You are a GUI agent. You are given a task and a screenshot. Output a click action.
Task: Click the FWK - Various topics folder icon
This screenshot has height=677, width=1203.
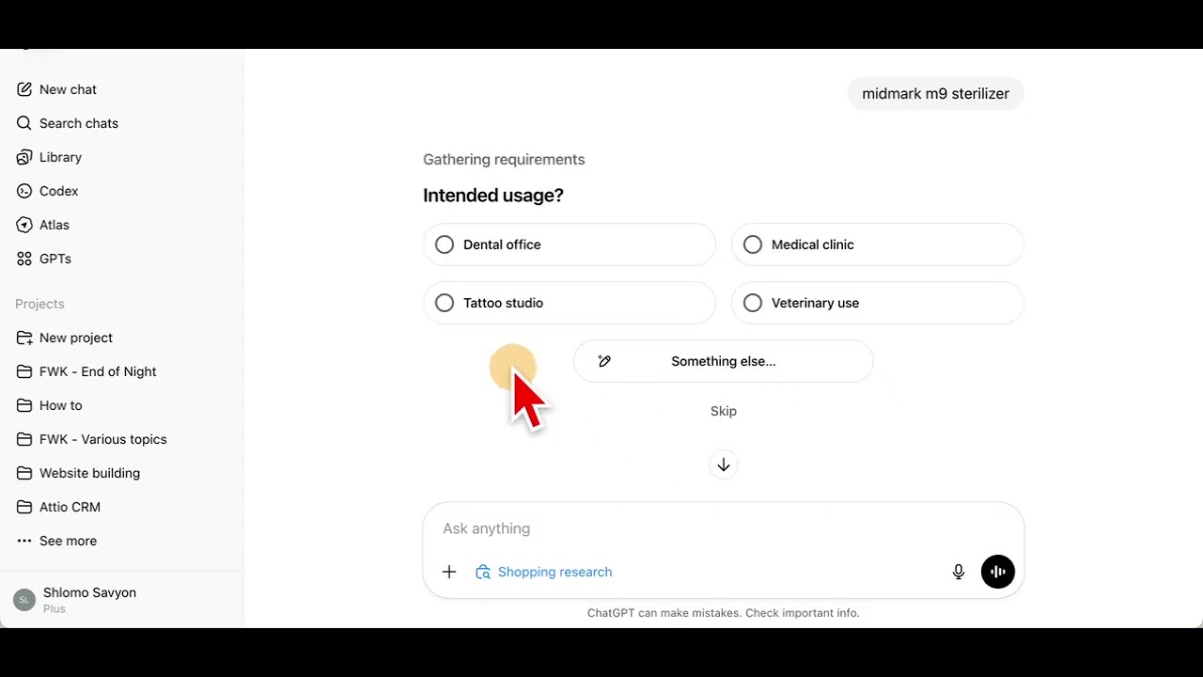pos(24,439)
